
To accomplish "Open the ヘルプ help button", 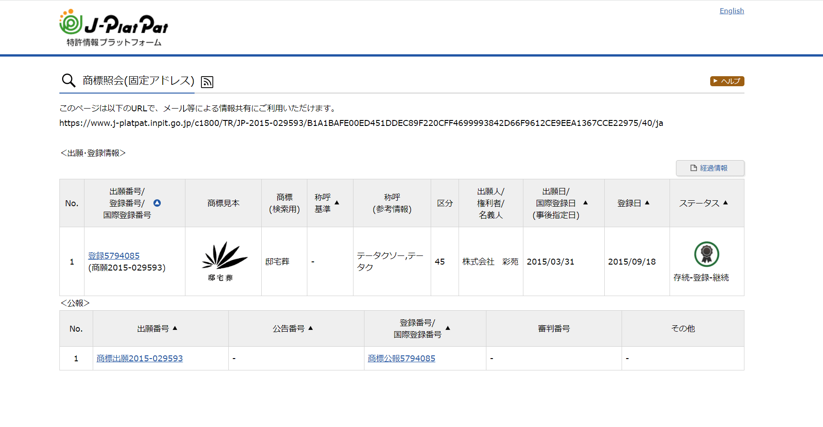I will [727, 81].
